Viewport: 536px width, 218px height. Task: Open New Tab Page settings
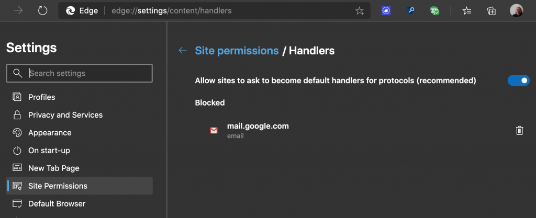coord(54,168)
